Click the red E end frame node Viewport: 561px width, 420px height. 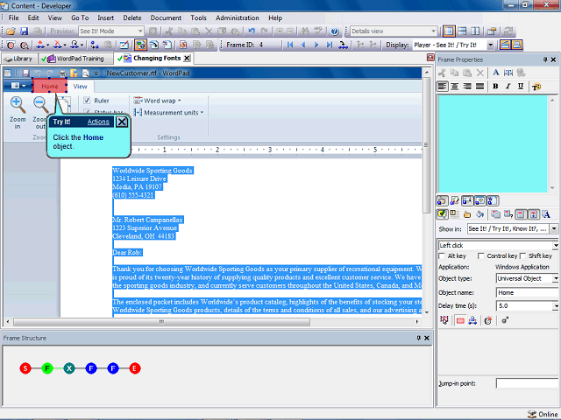[135, 368]
